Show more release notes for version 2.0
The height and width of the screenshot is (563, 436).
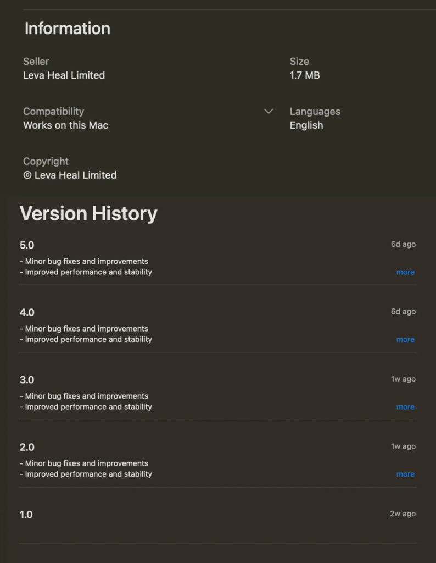pyautogui.click(x=405, y=474)
